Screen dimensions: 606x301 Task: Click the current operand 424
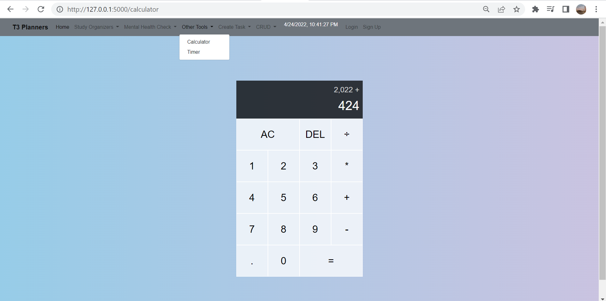348,106
